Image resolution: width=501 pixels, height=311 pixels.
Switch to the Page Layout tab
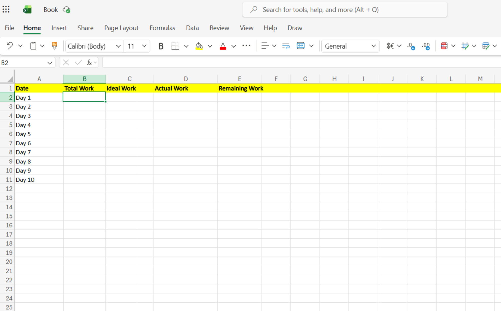point(121,28)
